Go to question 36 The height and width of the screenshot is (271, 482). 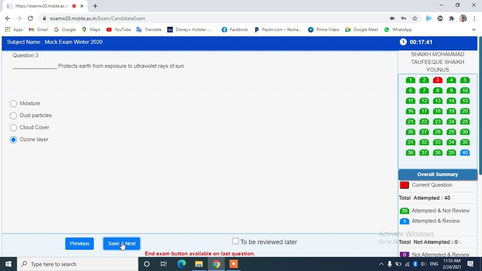[410, 152]
